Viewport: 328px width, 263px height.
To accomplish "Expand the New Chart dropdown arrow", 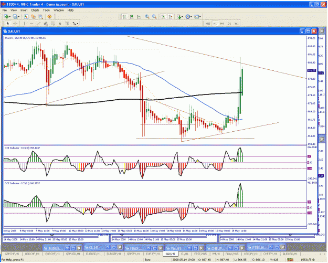I will click(9, 17).
